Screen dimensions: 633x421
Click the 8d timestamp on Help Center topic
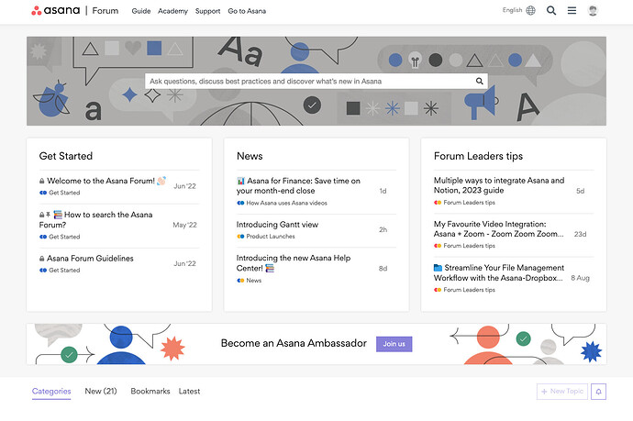pyautogui.click(x=383, y=269)
